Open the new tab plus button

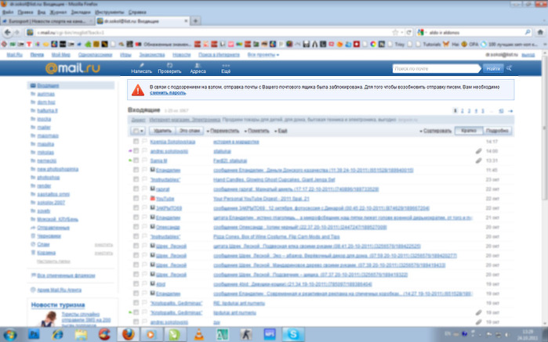[195, 21]
